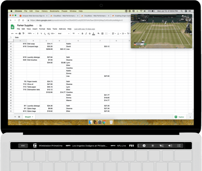Tap the brightness icon on Touch Bar
Image resolution: width=202 pixels, height=171 pixels.
(153, 146)
